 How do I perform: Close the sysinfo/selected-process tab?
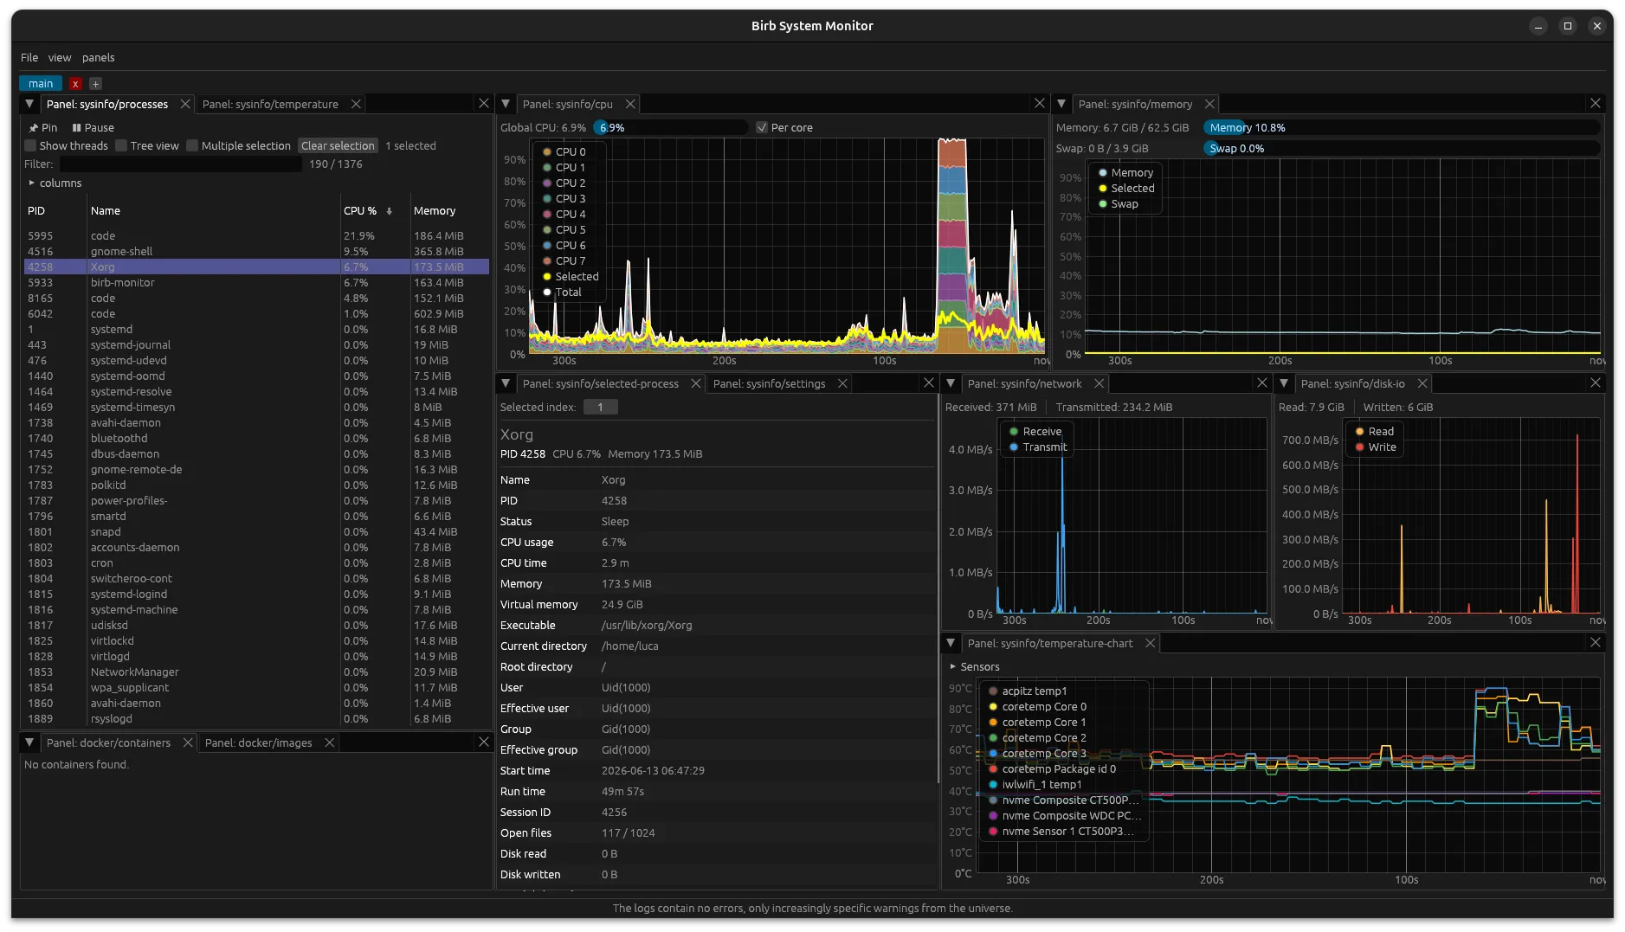tap(695, 383)
